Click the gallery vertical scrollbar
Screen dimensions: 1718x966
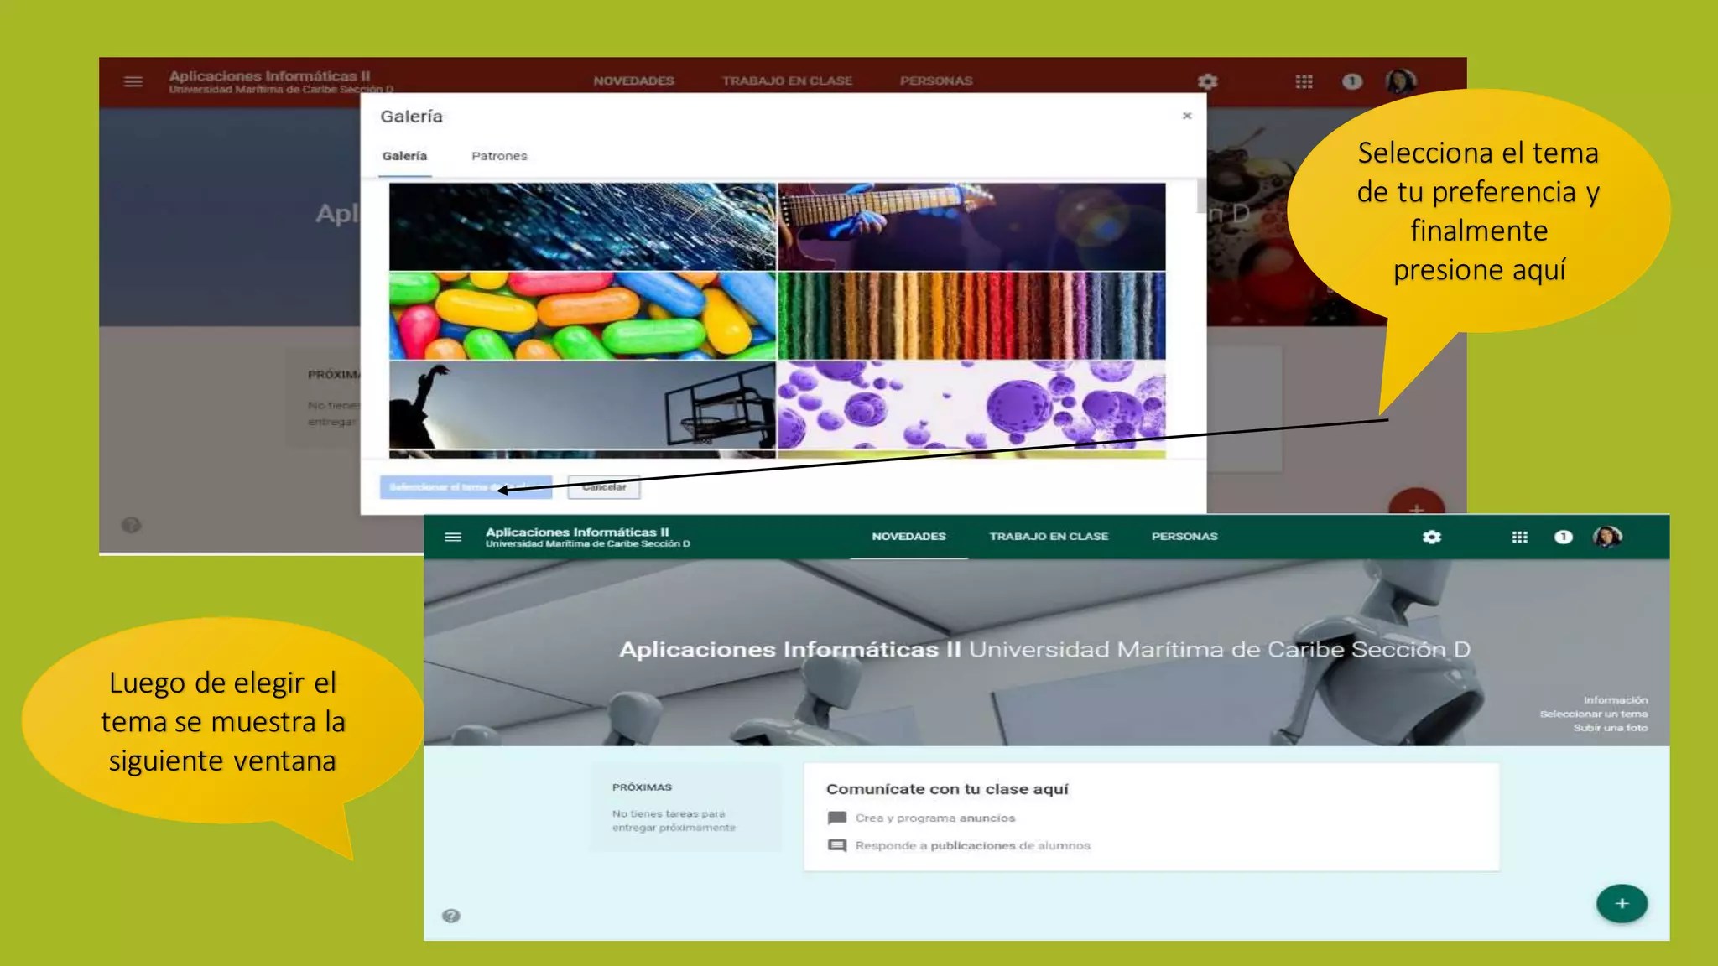tap(1201, 197)
